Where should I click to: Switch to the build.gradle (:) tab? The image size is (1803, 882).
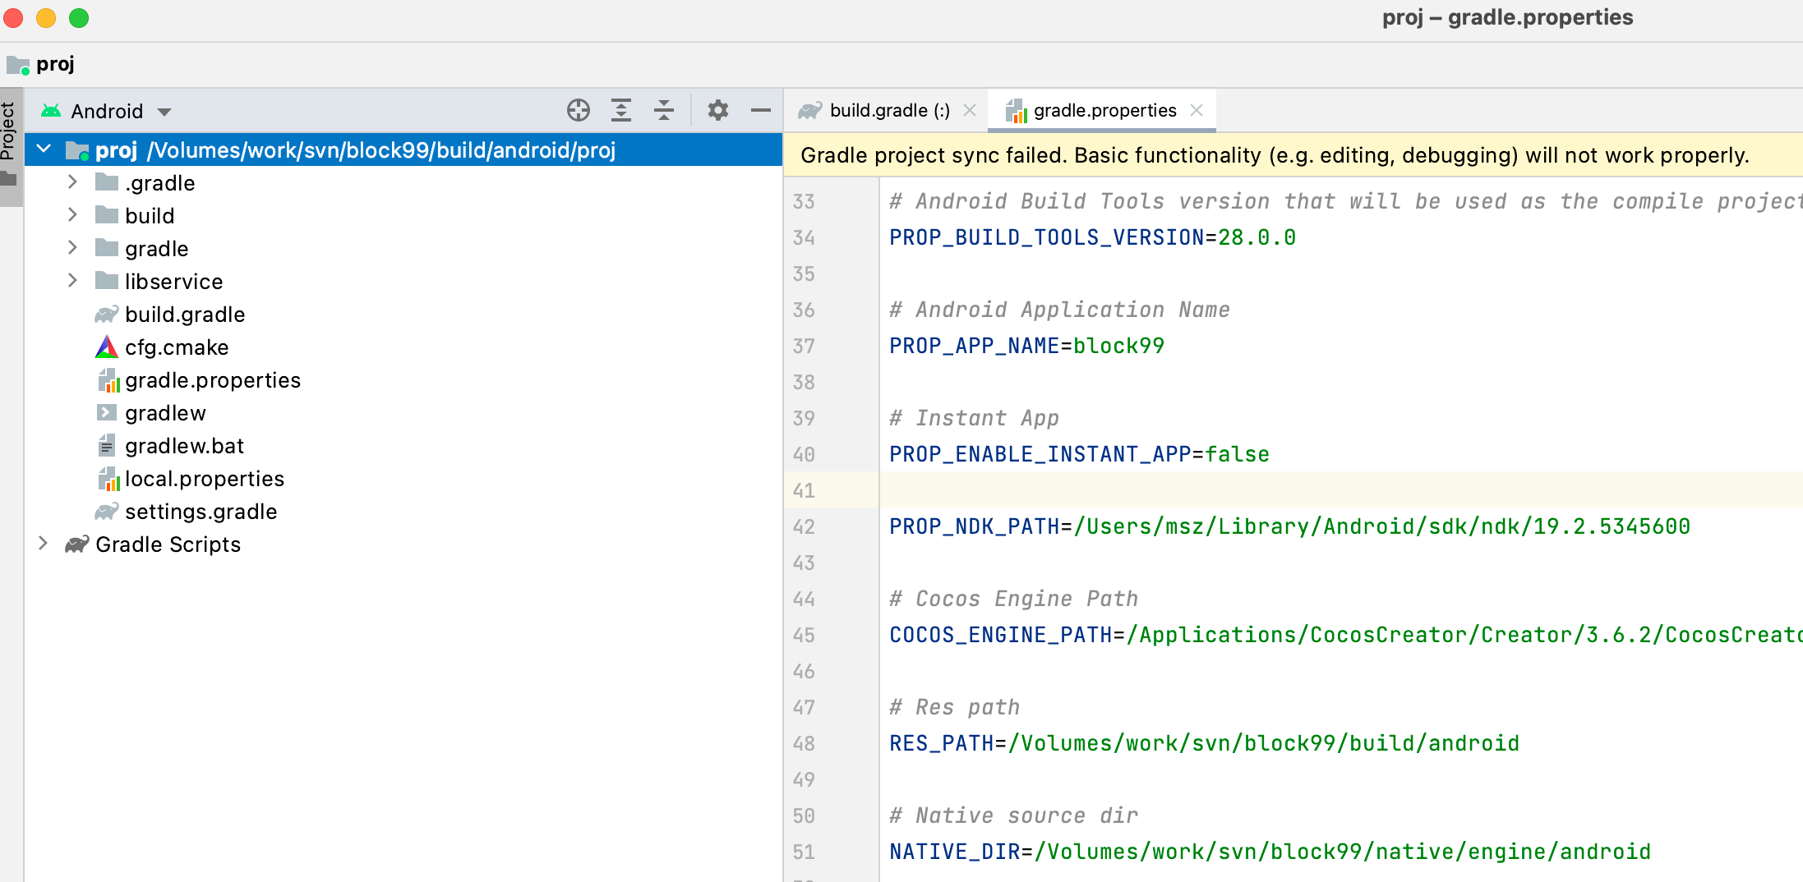(x=889, y=110)
